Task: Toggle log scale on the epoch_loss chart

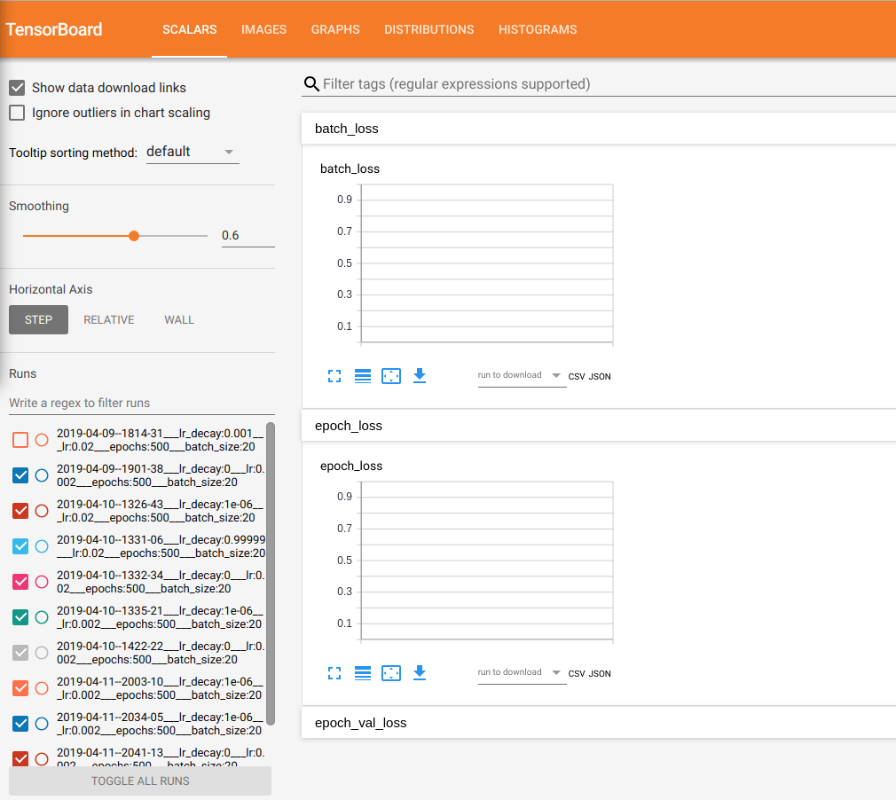Action: click(363, 672)
